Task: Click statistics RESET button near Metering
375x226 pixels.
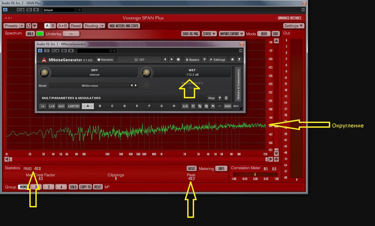Action: 192,168
